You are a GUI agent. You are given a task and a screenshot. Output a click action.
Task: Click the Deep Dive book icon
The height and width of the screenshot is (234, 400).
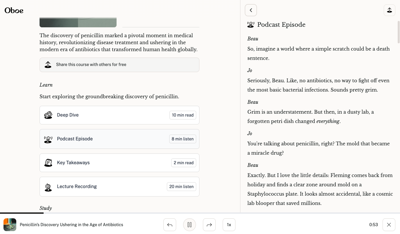tap(48, 115)
